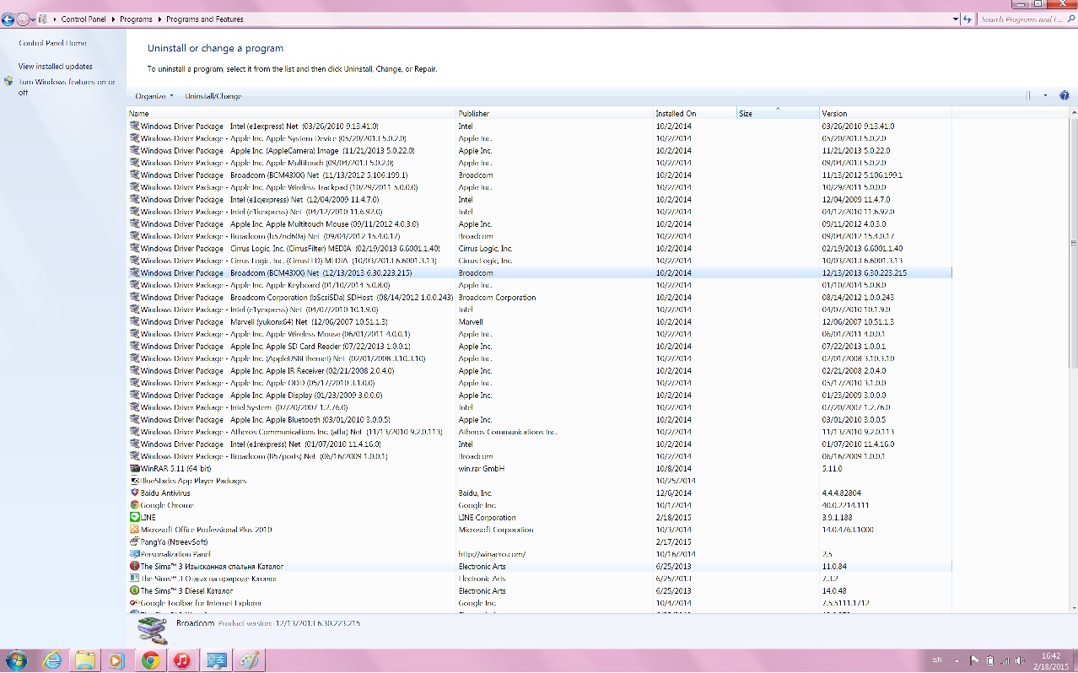Select Broadcom (BCM43XX) Net 12/13/2013 row
1078x673 pixels.
point(540,272)
